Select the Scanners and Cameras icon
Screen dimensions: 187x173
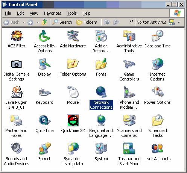coord(129,120)
